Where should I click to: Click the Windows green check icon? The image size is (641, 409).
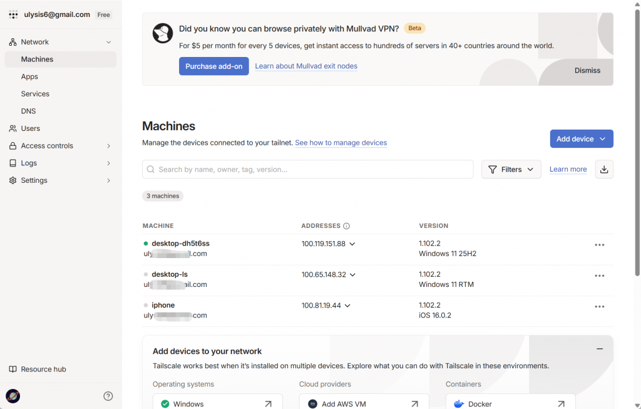[165, 404]
